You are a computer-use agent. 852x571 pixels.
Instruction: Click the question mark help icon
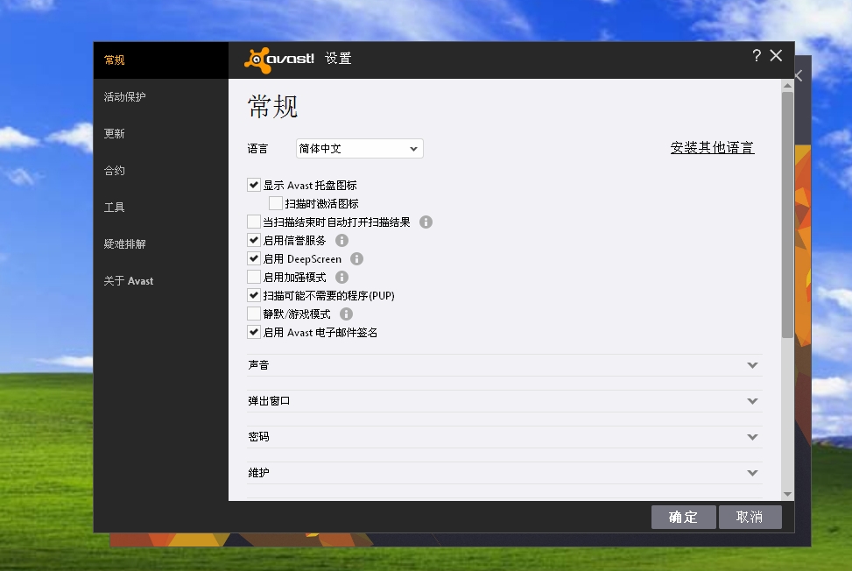pyautogui.click(x=757, y=56)
